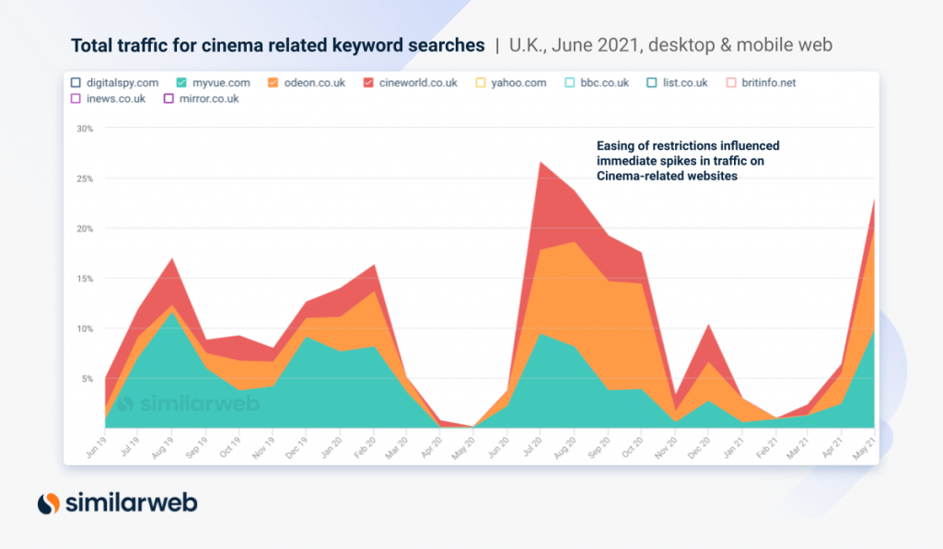Click the chart title about cinema keyword searches

pyautogui.click(x=278, y=46)
